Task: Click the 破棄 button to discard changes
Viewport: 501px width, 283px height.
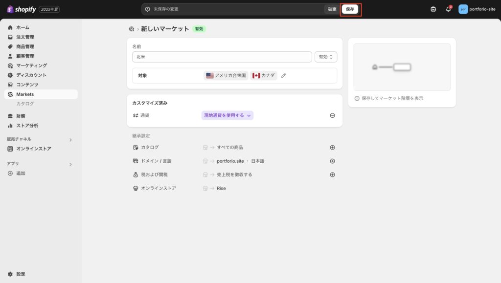Action: pyautogui.click(x=332, y=9)
